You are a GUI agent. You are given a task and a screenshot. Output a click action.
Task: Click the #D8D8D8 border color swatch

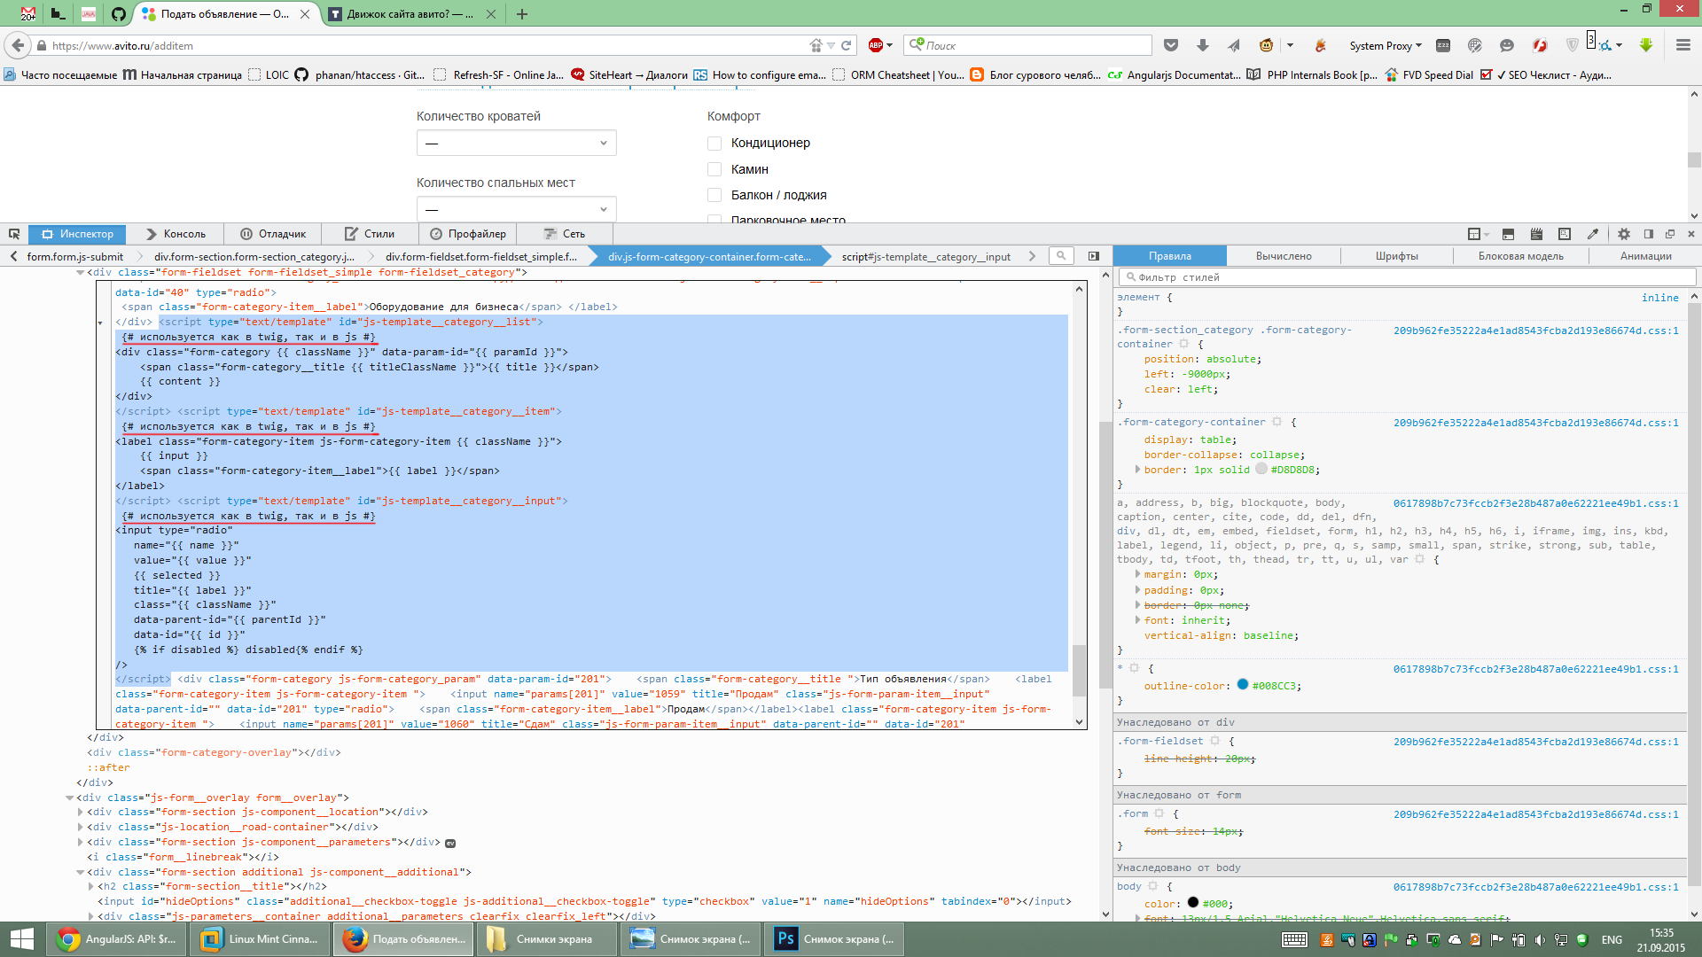pos(1261,469)
